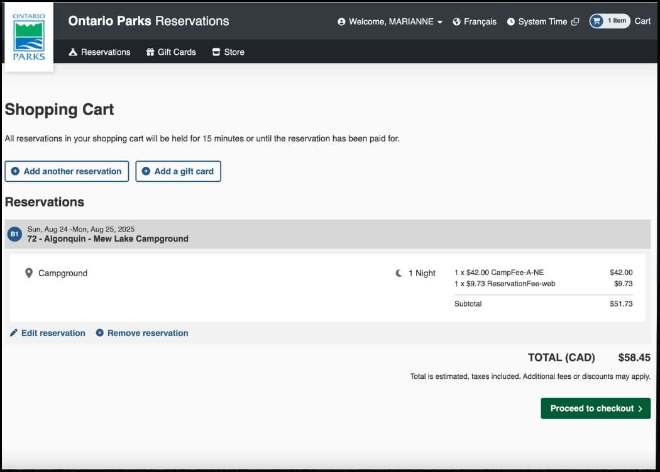660x472 pixels.
Task: Click the map pin icon beside Campground
Action: (29, 273)
